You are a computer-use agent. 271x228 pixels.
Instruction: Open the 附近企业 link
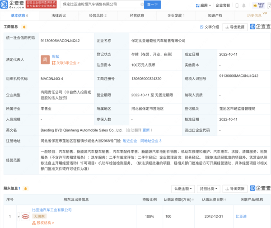pos(130,141)
